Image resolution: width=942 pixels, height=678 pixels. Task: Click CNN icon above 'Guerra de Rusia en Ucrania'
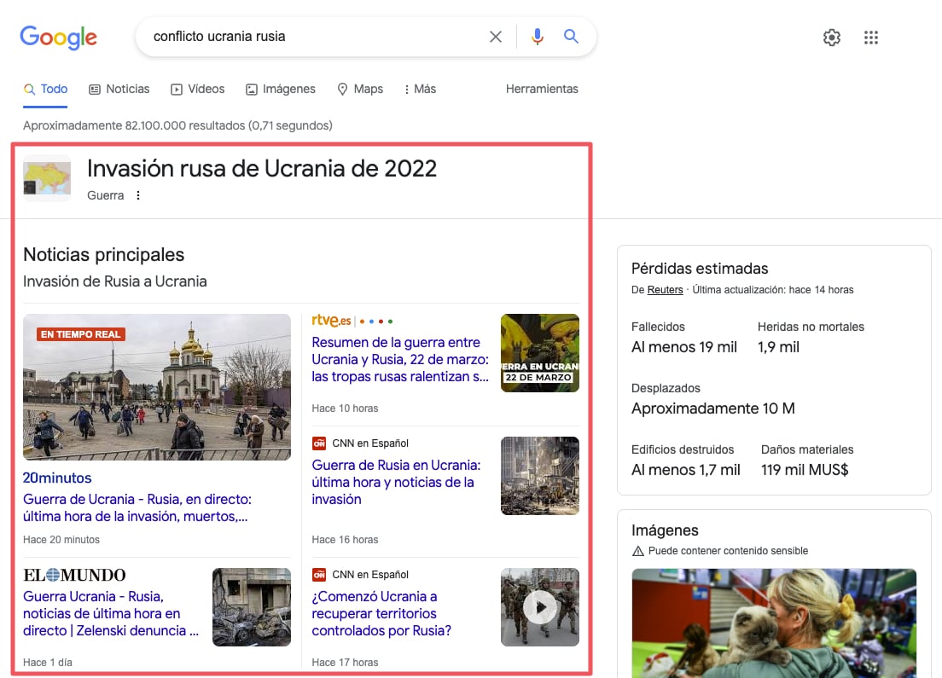coord(319,443)
